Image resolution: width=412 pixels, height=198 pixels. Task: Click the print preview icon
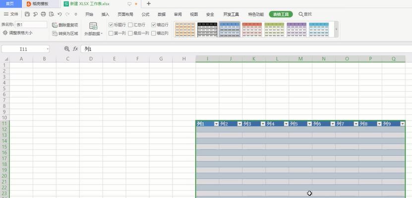[52, 14]
